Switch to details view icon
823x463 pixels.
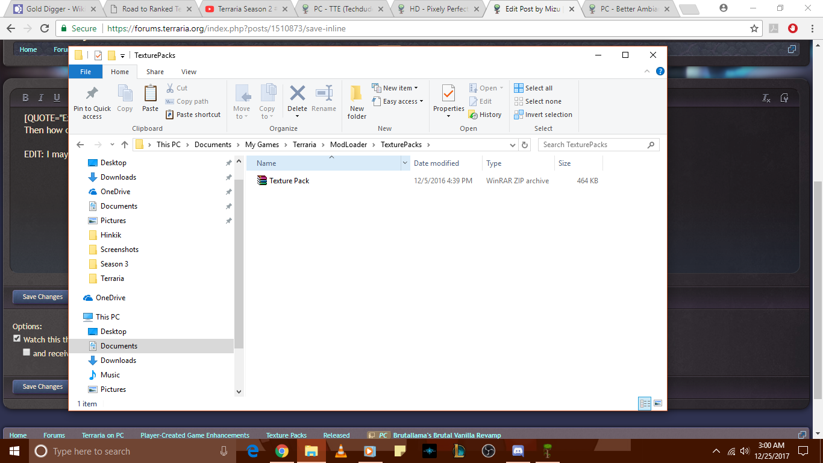[x=645, y=403]
